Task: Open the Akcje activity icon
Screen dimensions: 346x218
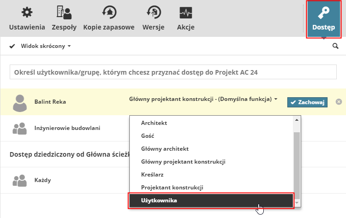Action: 186,12
